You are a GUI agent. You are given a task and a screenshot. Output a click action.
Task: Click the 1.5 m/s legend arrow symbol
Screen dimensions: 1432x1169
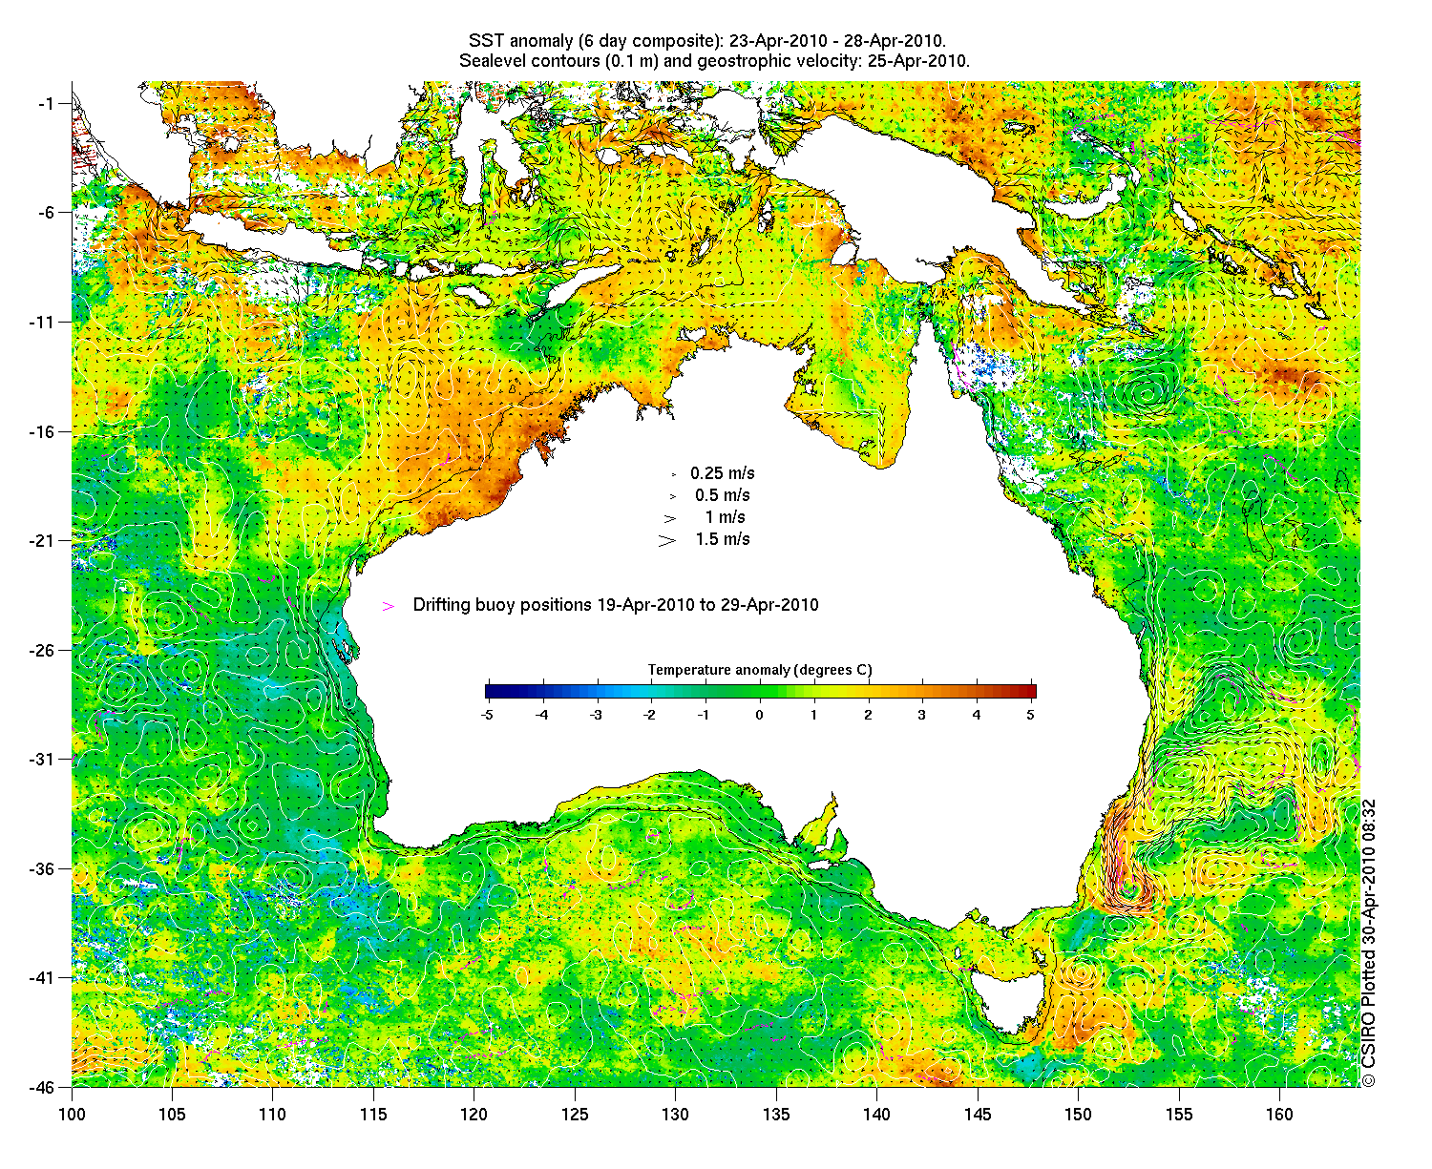point(666,540)
